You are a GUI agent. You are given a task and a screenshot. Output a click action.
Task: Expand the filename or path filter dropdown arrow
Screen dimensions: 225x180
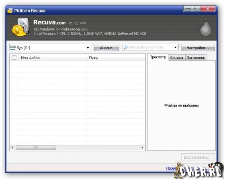175,47
